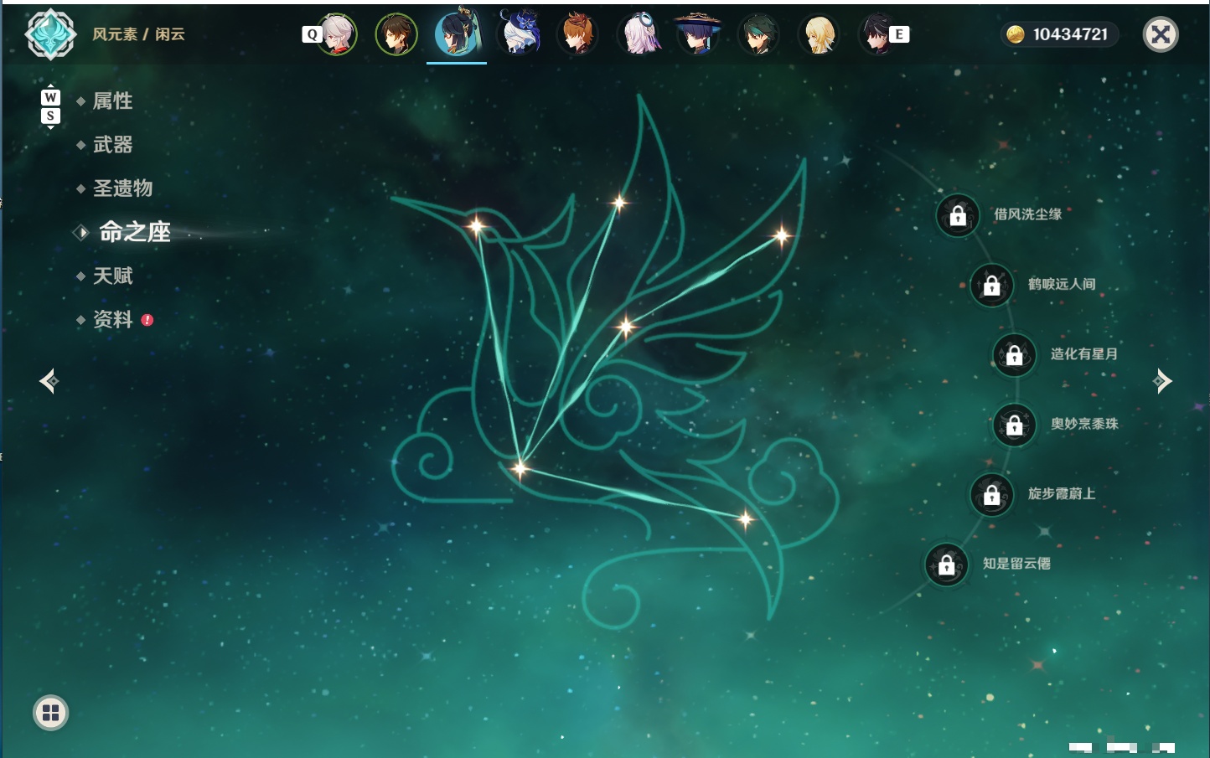Screen dimensions: 1210x758
Task: Select the 命之座 constellation menu
Action: pos(134,232)
